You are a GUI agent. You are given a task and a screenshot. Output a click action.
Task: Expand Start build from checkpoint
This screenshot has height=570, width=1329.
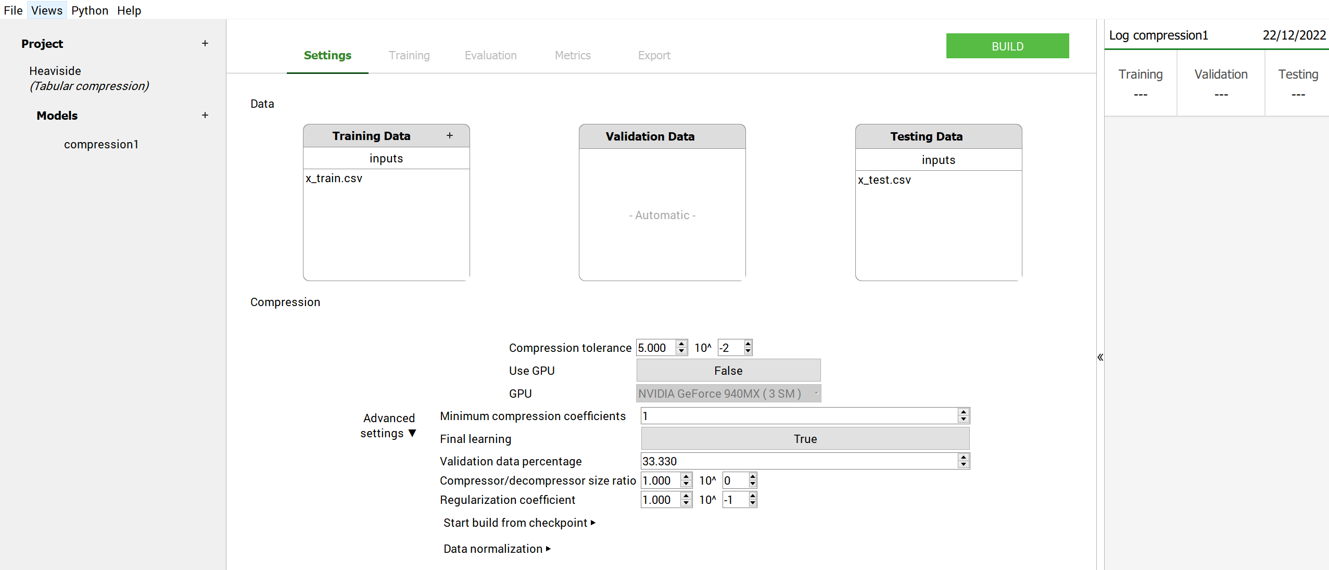(x=519, y=522)
